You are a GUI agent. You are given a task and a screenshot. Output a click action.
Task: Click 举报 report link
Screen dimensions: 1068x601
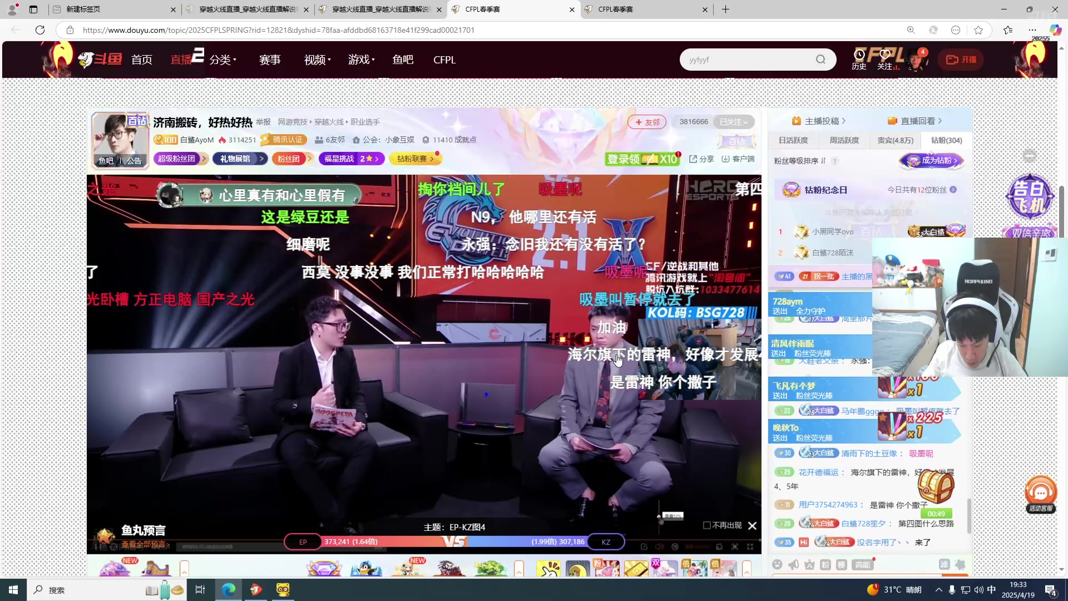point(263,122)
